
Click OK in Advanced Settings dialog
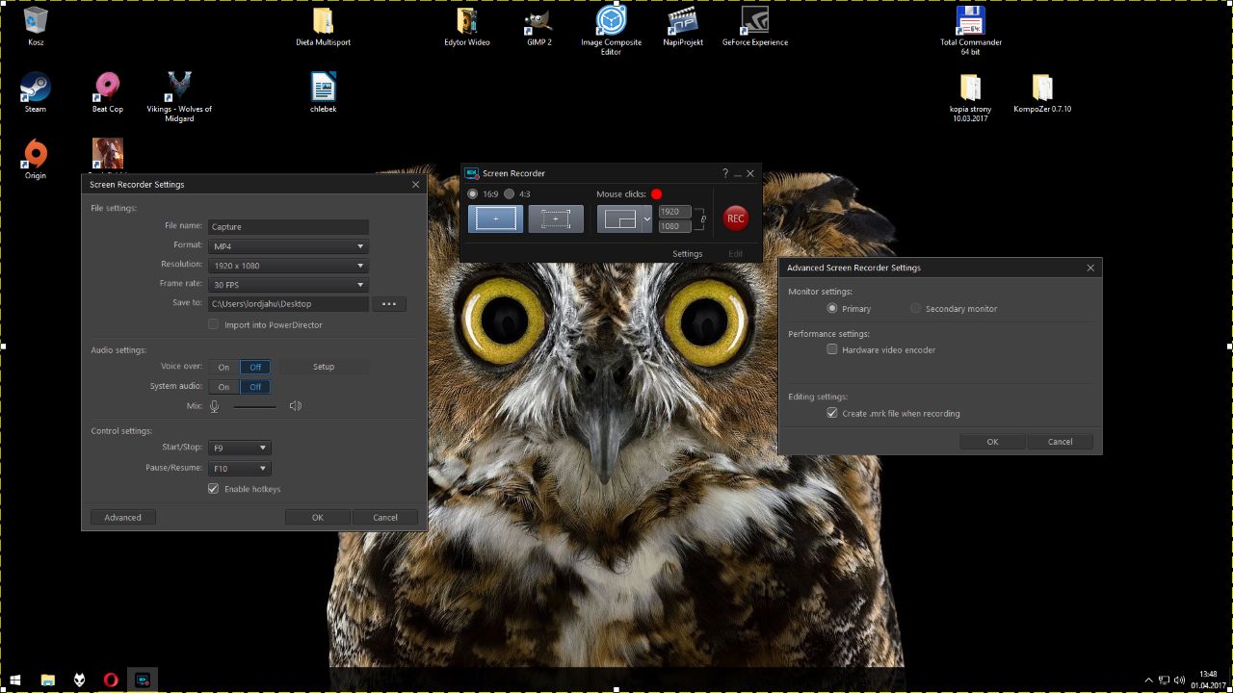(x=992, y=442)
